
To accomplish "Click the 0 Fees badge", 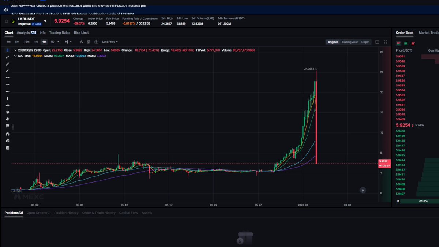I will pos(37,24).
